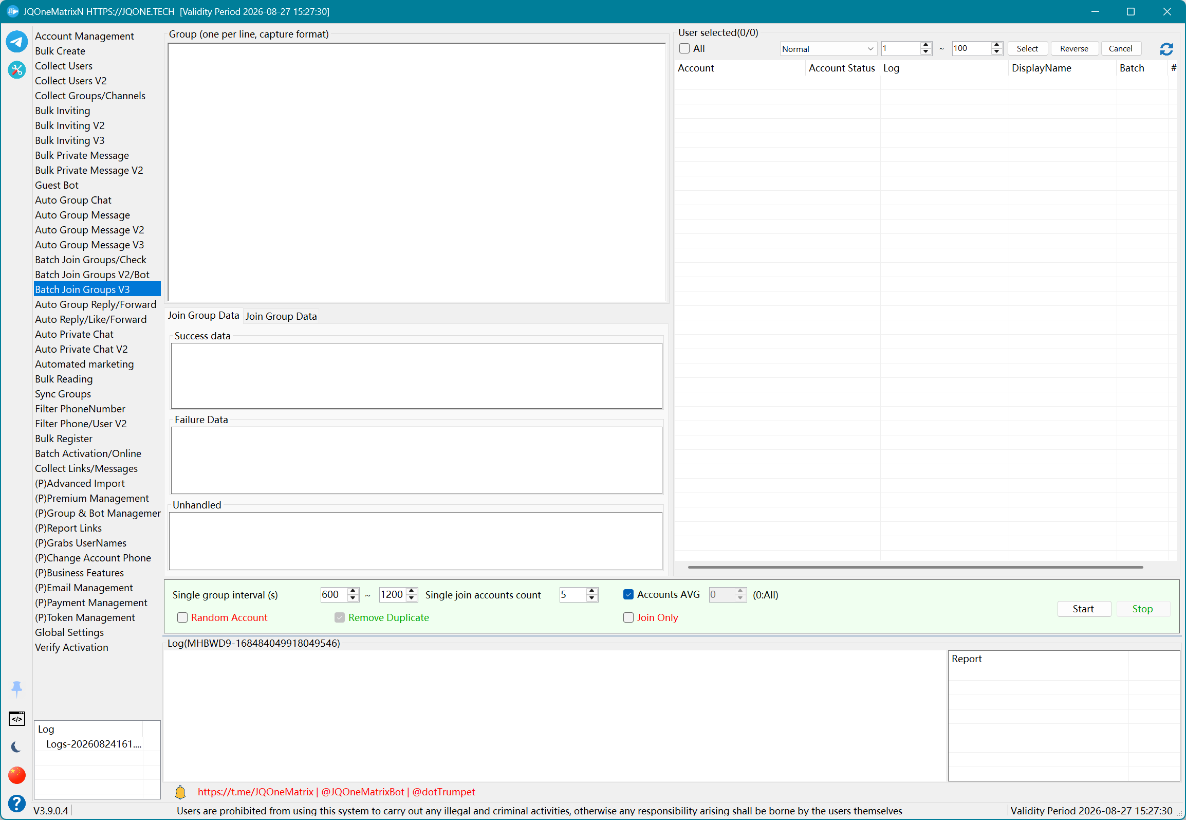Switch to the second Join Group Data tab

click(x=281, y=316)
